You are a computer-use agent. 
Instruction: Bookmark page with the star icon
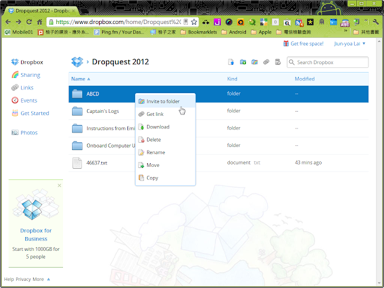[x=194, y=22]
